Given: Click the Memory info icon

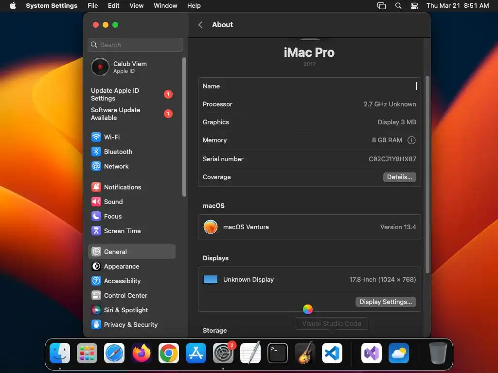Looking at the screenshot, I should 411,140.
